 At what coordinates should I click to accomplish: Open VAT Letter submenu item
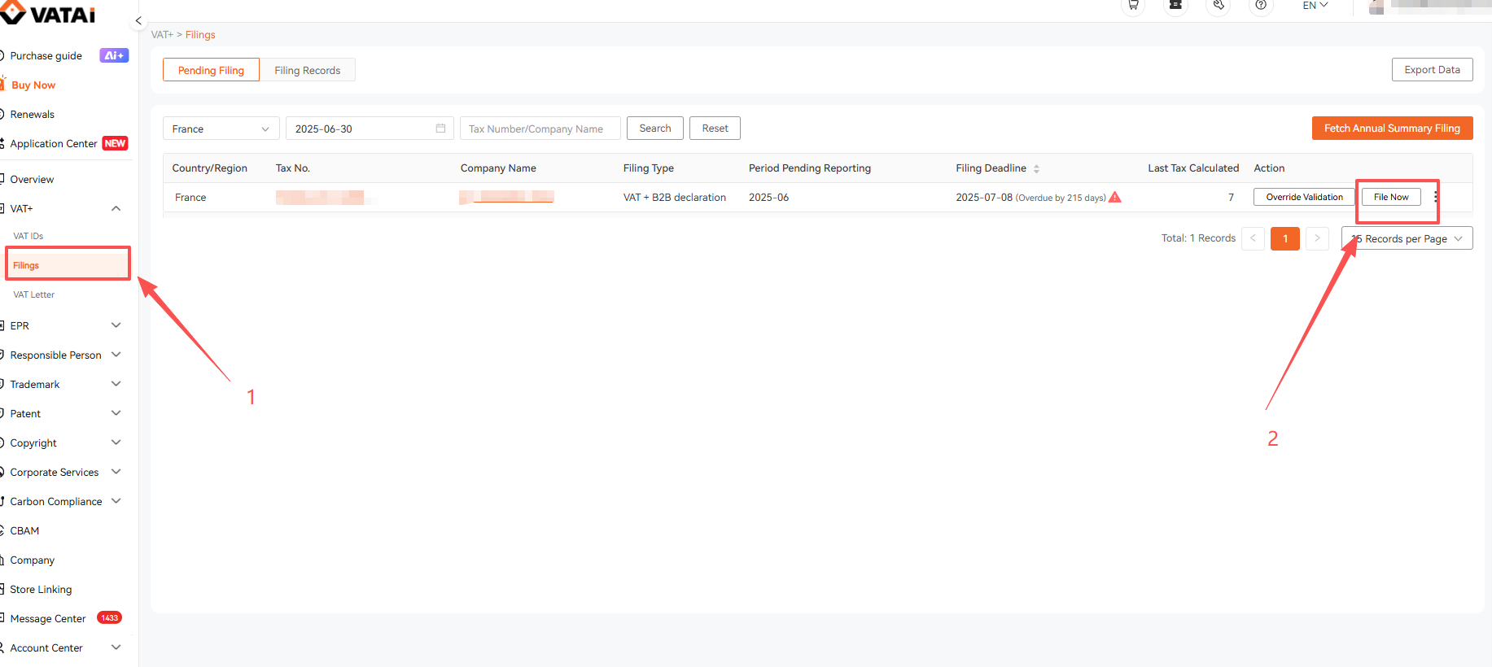click(34, 294)
